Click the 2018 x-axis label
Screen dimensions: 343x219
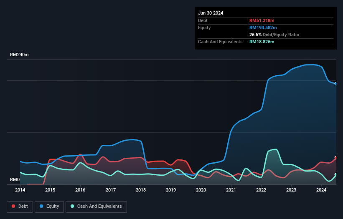[141, 190]
